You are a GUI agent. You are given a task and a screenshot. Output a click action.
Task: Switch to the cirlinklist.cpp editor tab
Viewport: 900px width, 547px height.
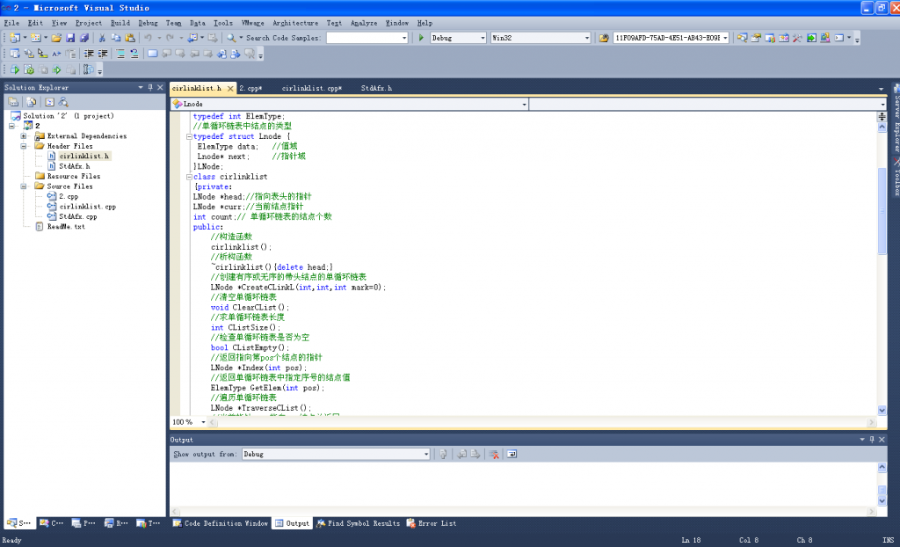(x=310, y=89)
